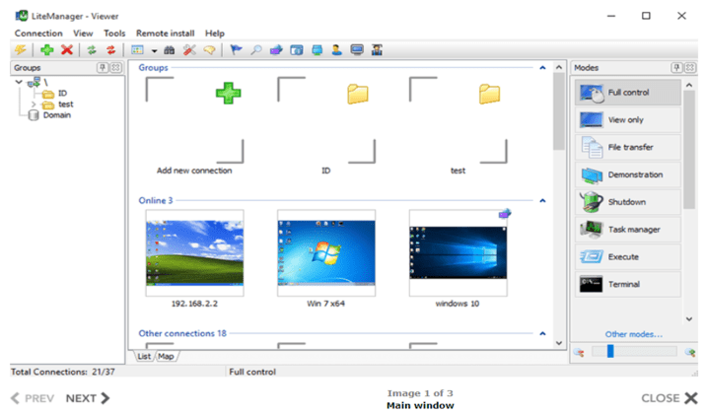Click the lightning bolt connect icon
Screen dimensions: 705x414
click(x=21, y=50)
